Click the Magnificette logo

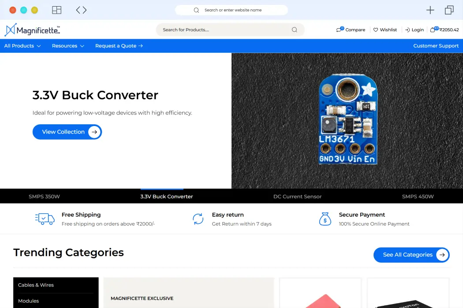(x=32, y=30)
